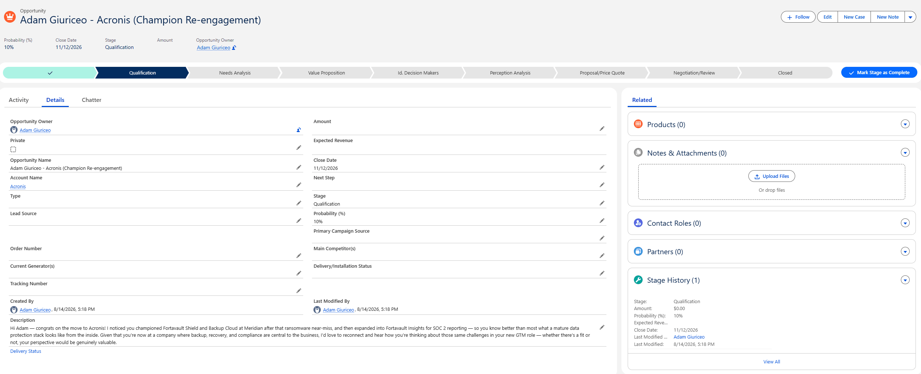
Task: Select Needs Analysis stage in path
Action: (x=235, y=73)
